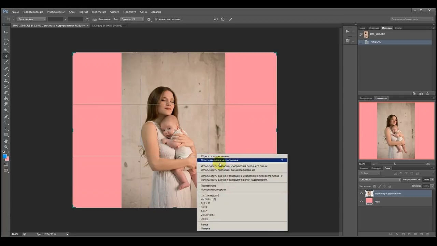Image resolution: width=437 pixels, height=246 pixels.
Task: Click the foreground color swatch
Action: click(x=5, y=156)
